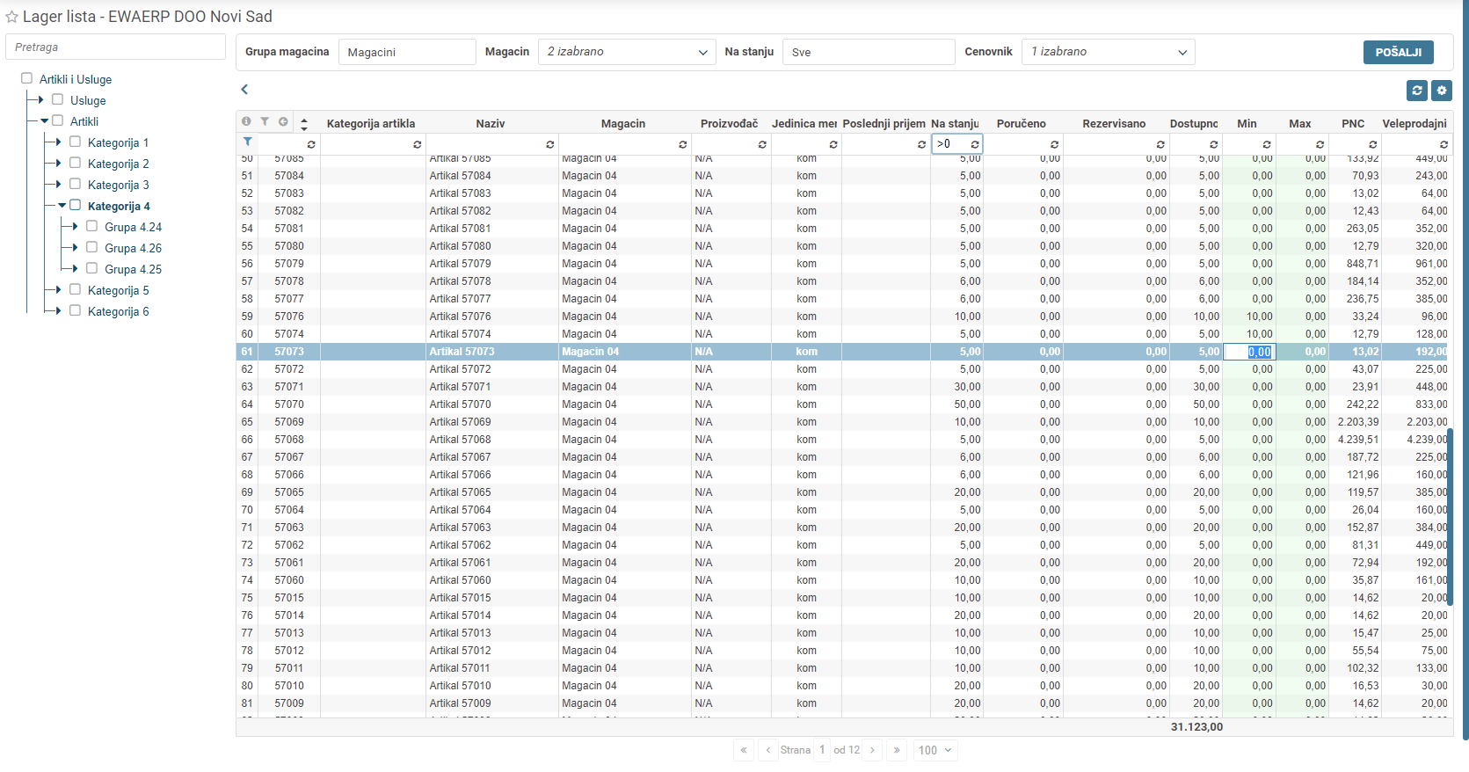Click the refresh icon button at top right
This screenshot has height=772, width=1469.
click(1416, 90)
